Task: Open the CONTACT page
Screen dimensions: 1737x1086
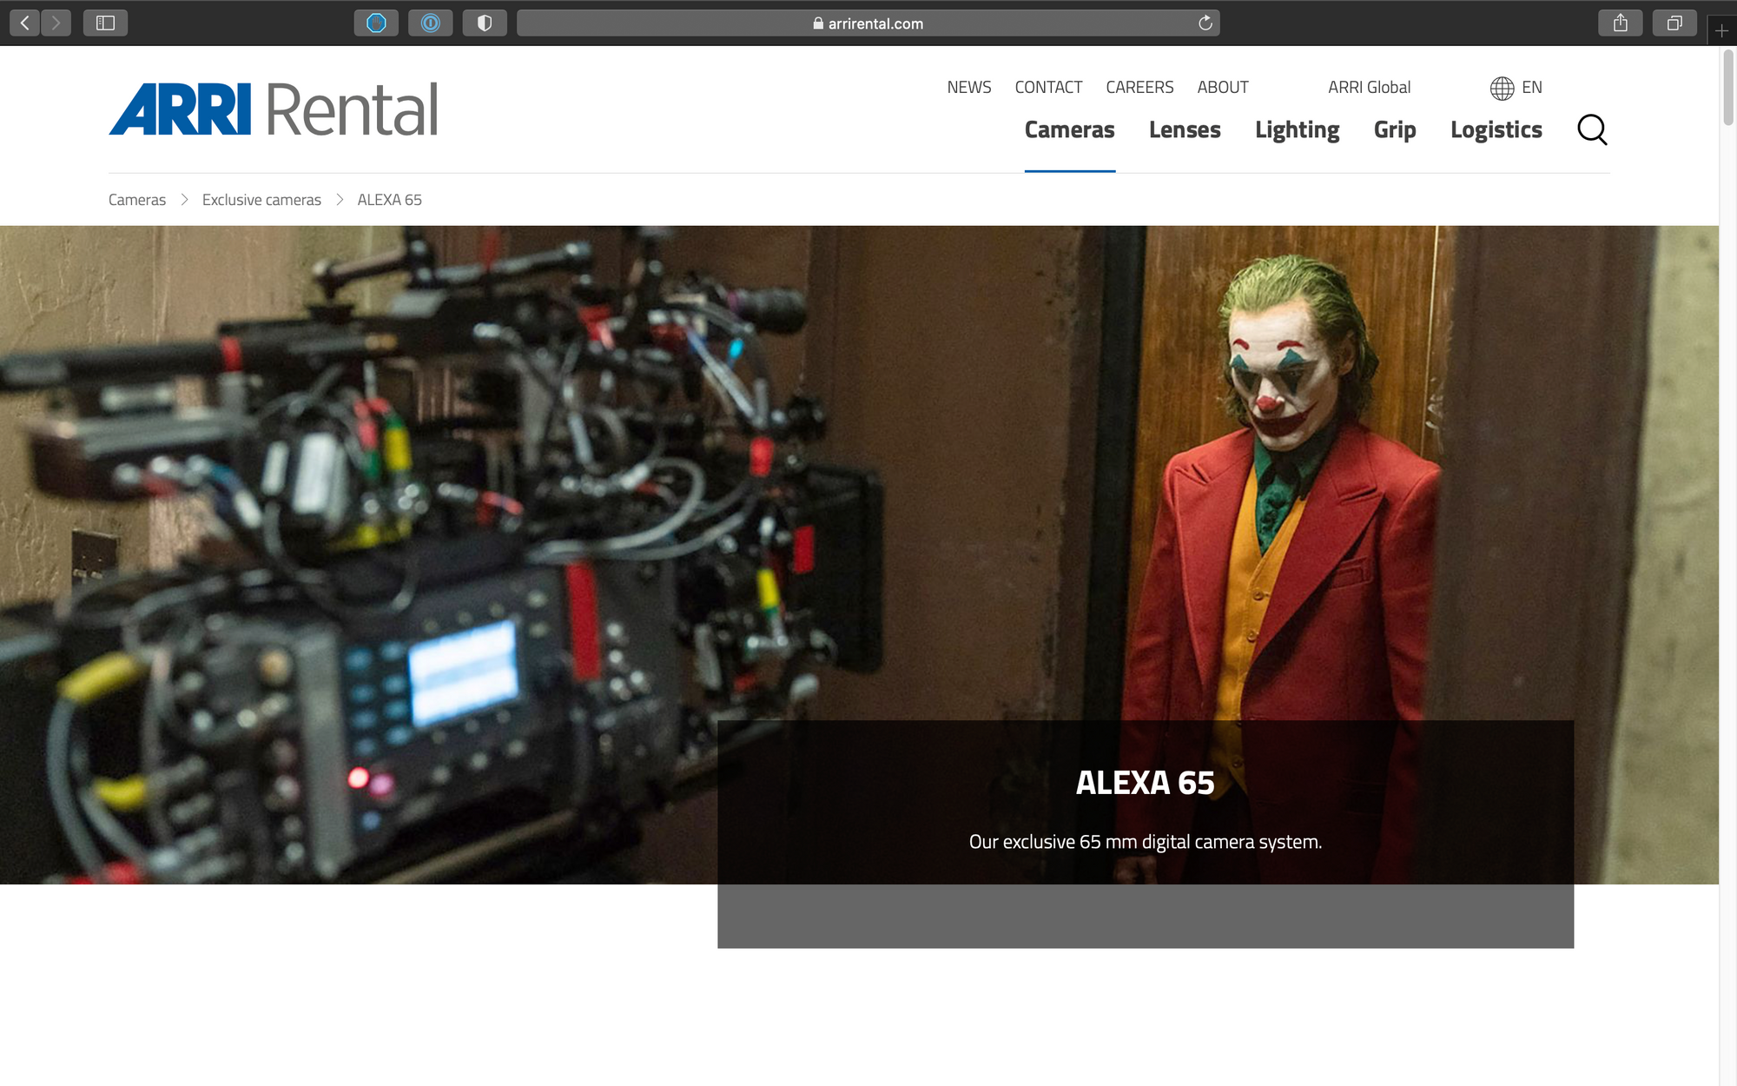Action: (1048, 88)
